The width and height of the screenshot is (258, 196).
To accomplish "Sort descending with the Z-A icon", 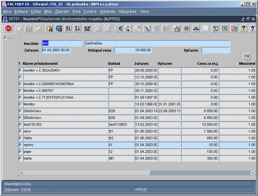I will point(77,28).
